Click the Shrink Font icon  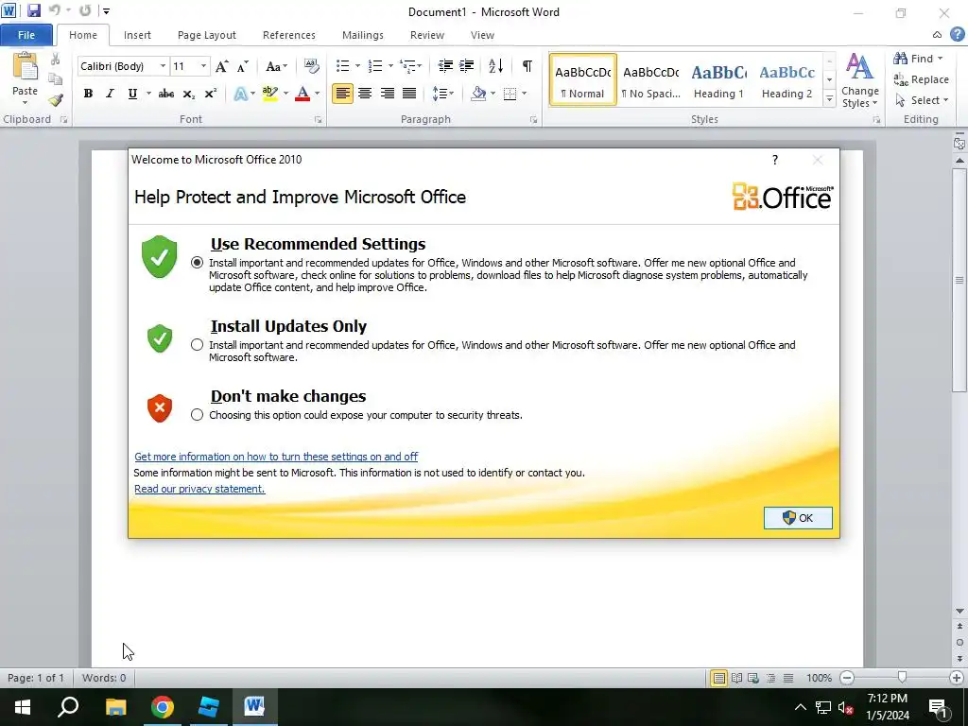coord(243,66)
